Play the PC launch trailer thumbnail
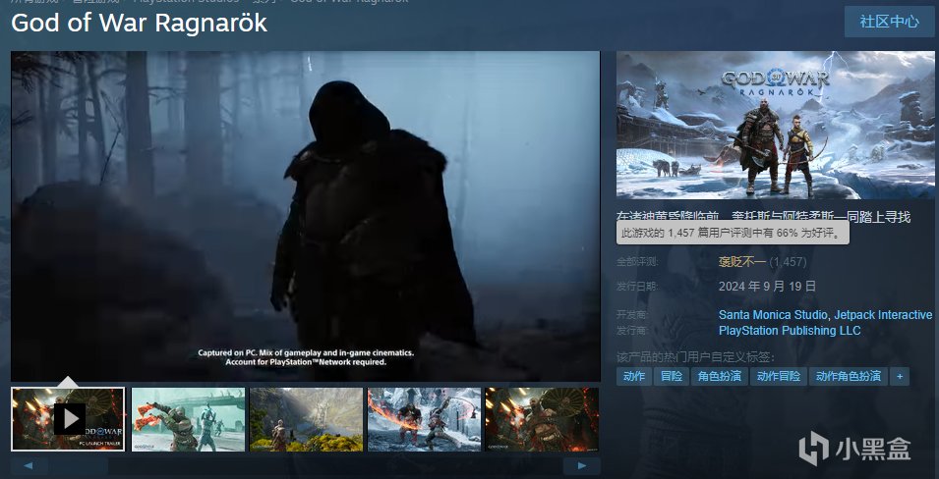Screen dimensions: 939x479 tap(68, 419)
